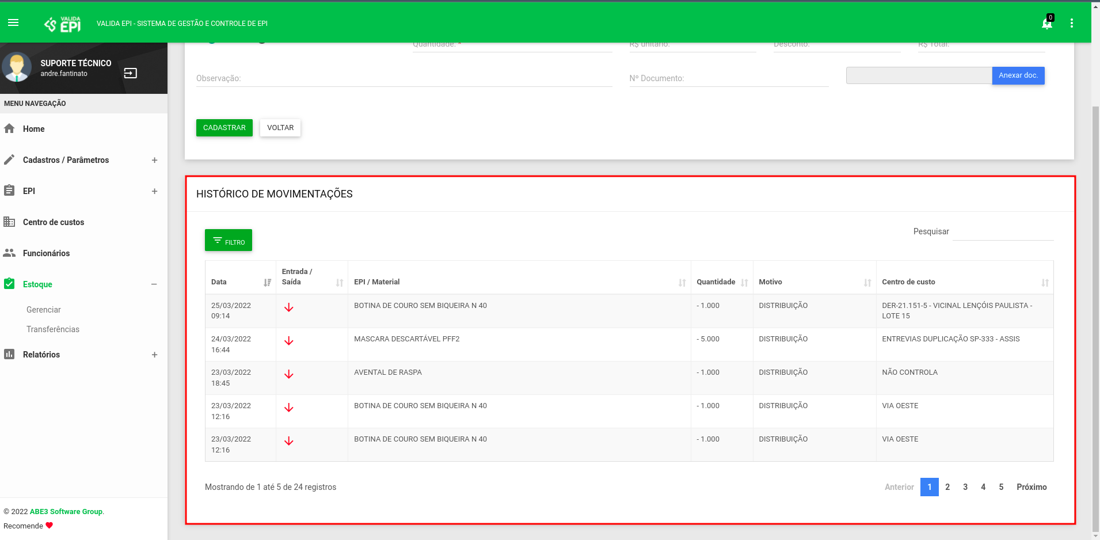Image resolution: width=1100 pixels, height=540 pixels.
Task: Click the building icon for Centro de custos
Action: 9,222
